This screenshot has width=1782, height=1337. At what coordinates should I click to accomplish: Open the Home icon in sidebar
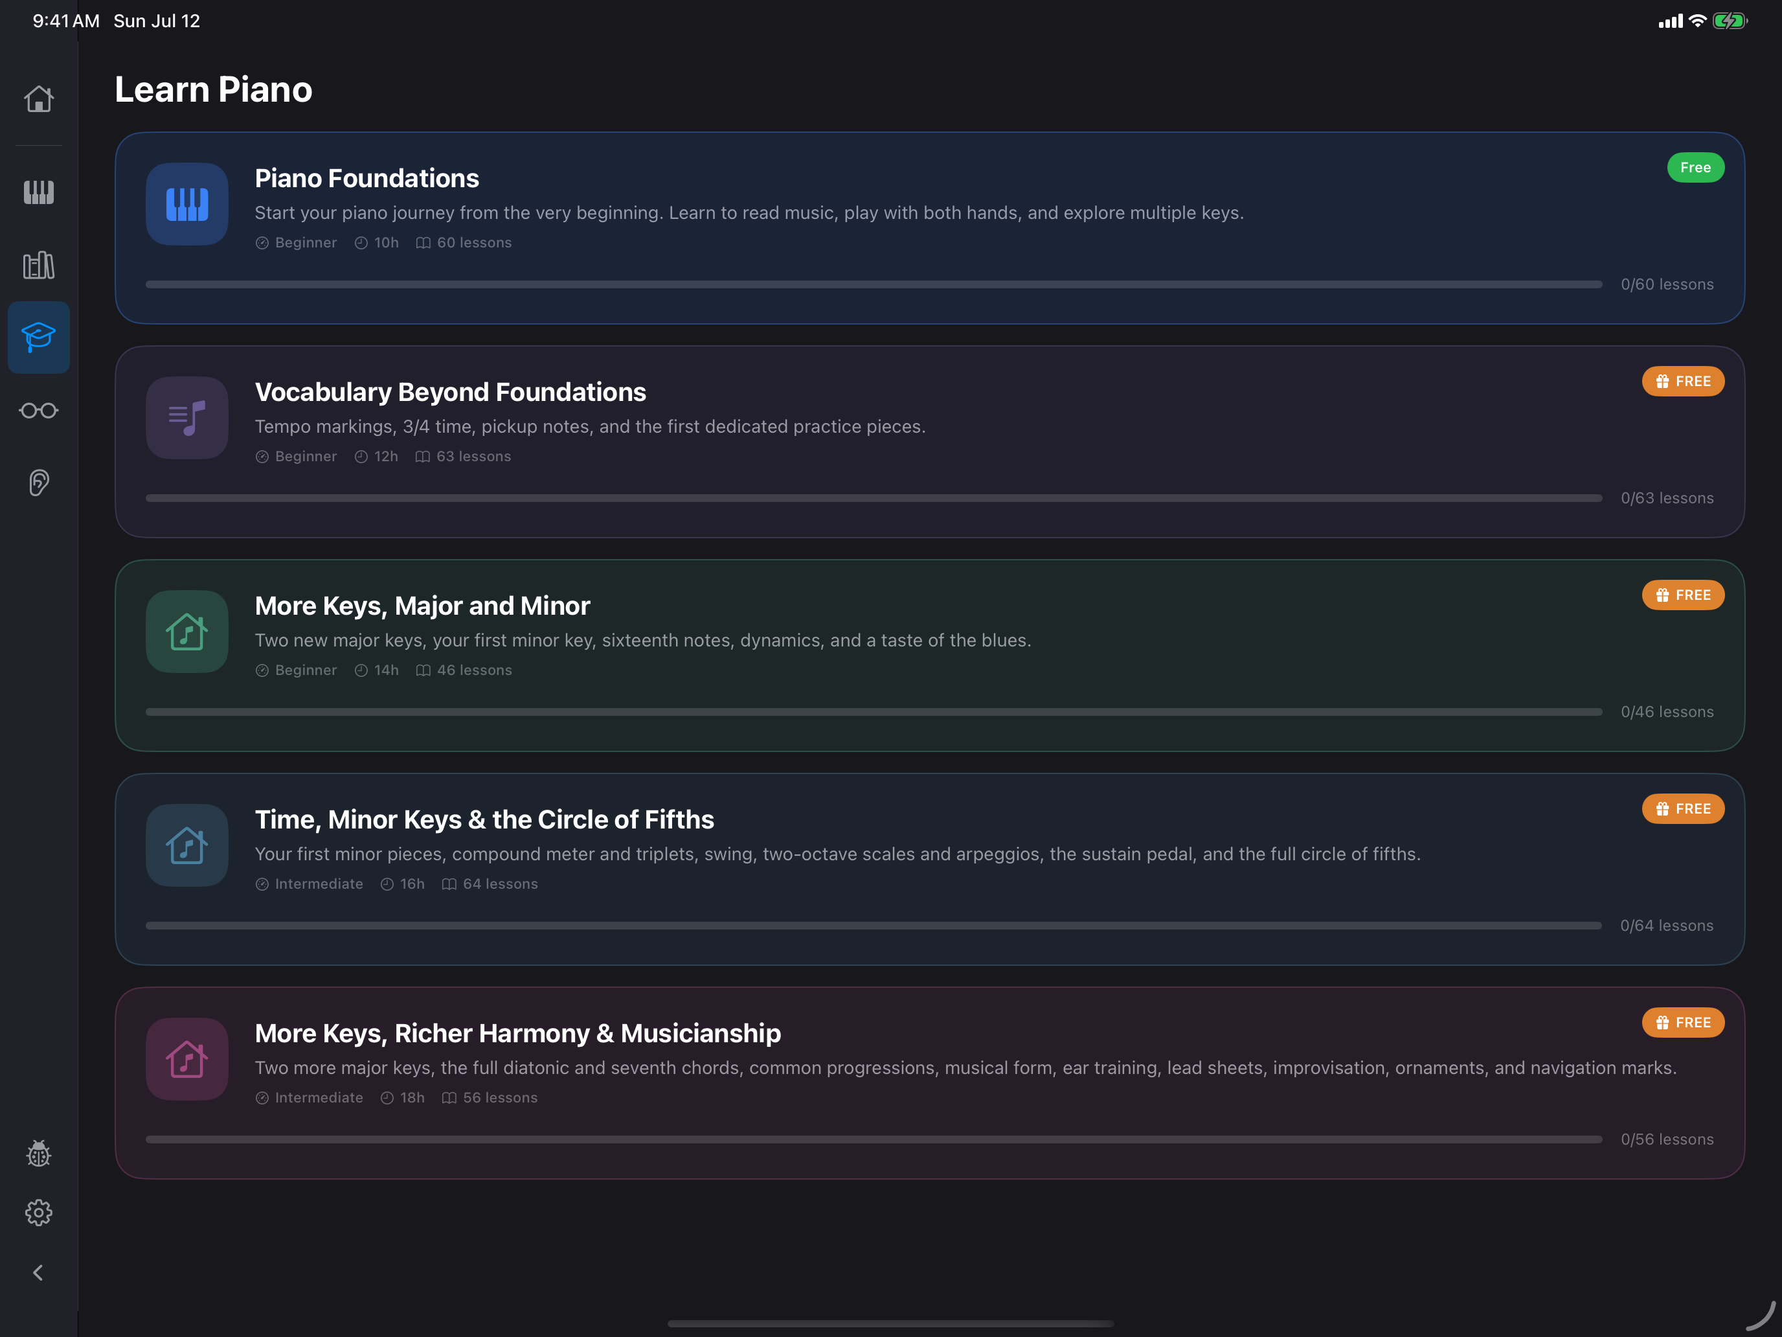tap(39, 99)
